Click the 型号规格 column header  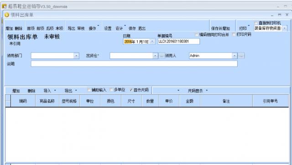(69, 101)
